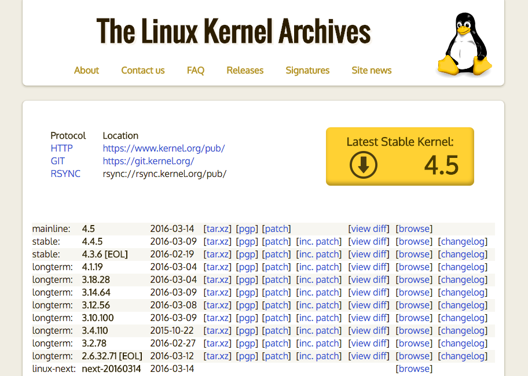Select version text next-20160314
528x376 pixels.
(111, 369)
